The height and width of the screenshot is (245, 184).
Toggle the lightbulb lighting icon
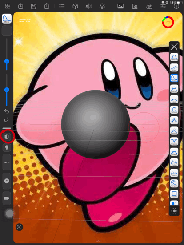(x=7, y=147)
